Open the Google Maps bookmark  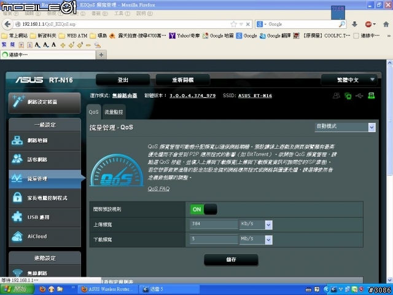[x=218, y=36]
